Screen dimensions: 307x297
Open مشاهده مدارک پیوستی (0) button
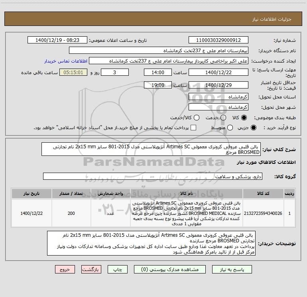pos(170,269)
